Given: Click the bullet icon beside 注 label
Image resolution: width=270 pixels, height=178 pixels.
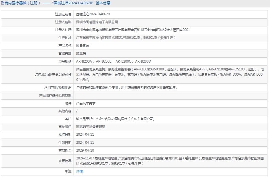Looking at the screenshot, I should coord(66,171).
